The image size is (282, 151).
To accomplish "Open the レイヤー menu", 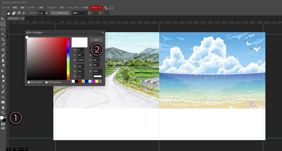I will (32, 8).
